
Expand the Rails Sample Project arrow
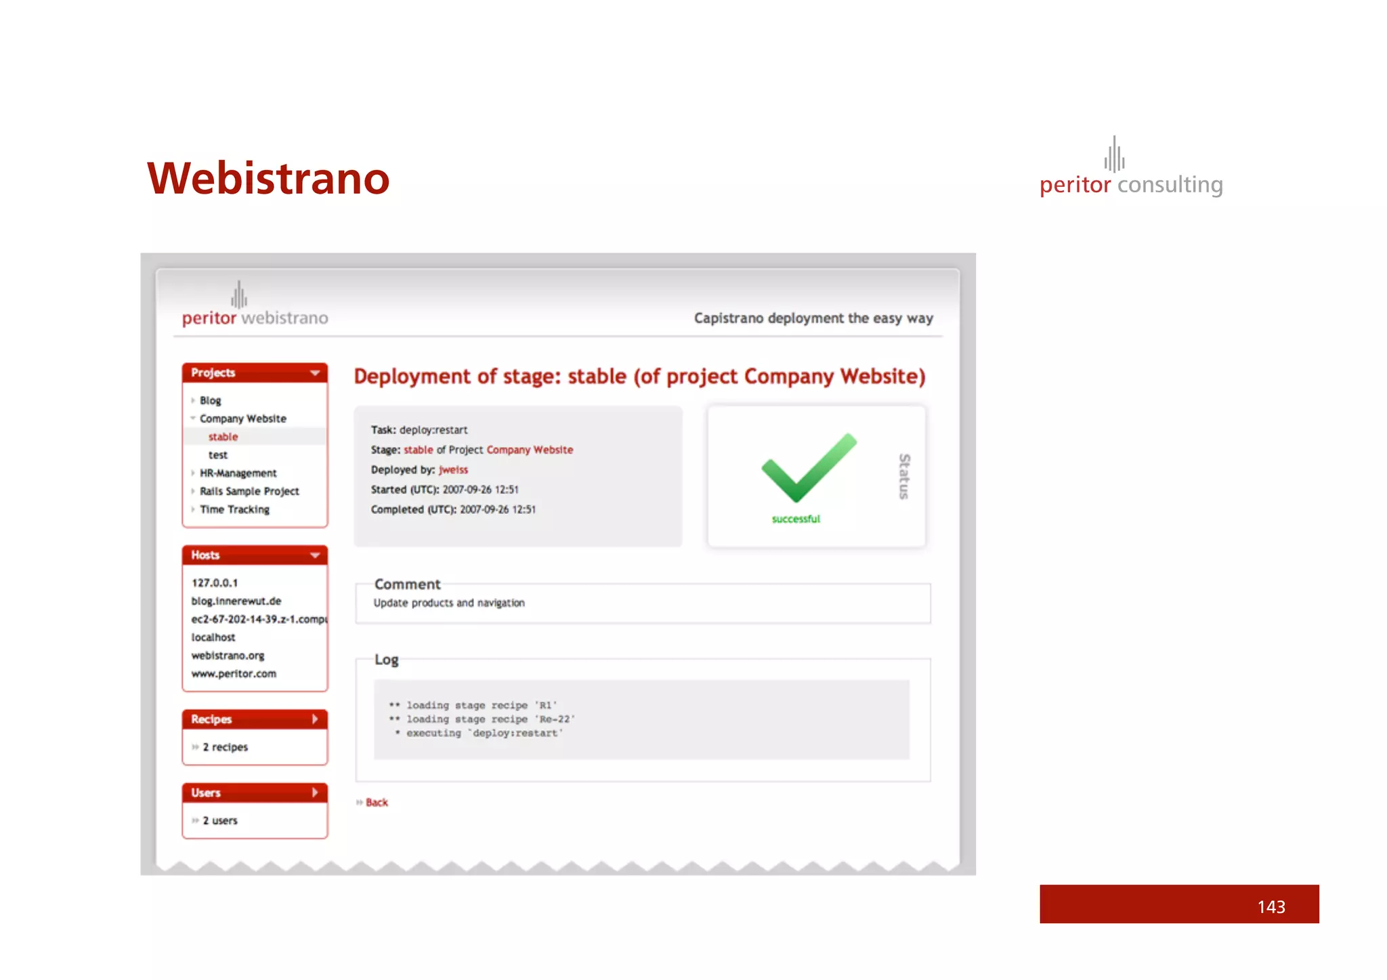(x=193, y=491)
